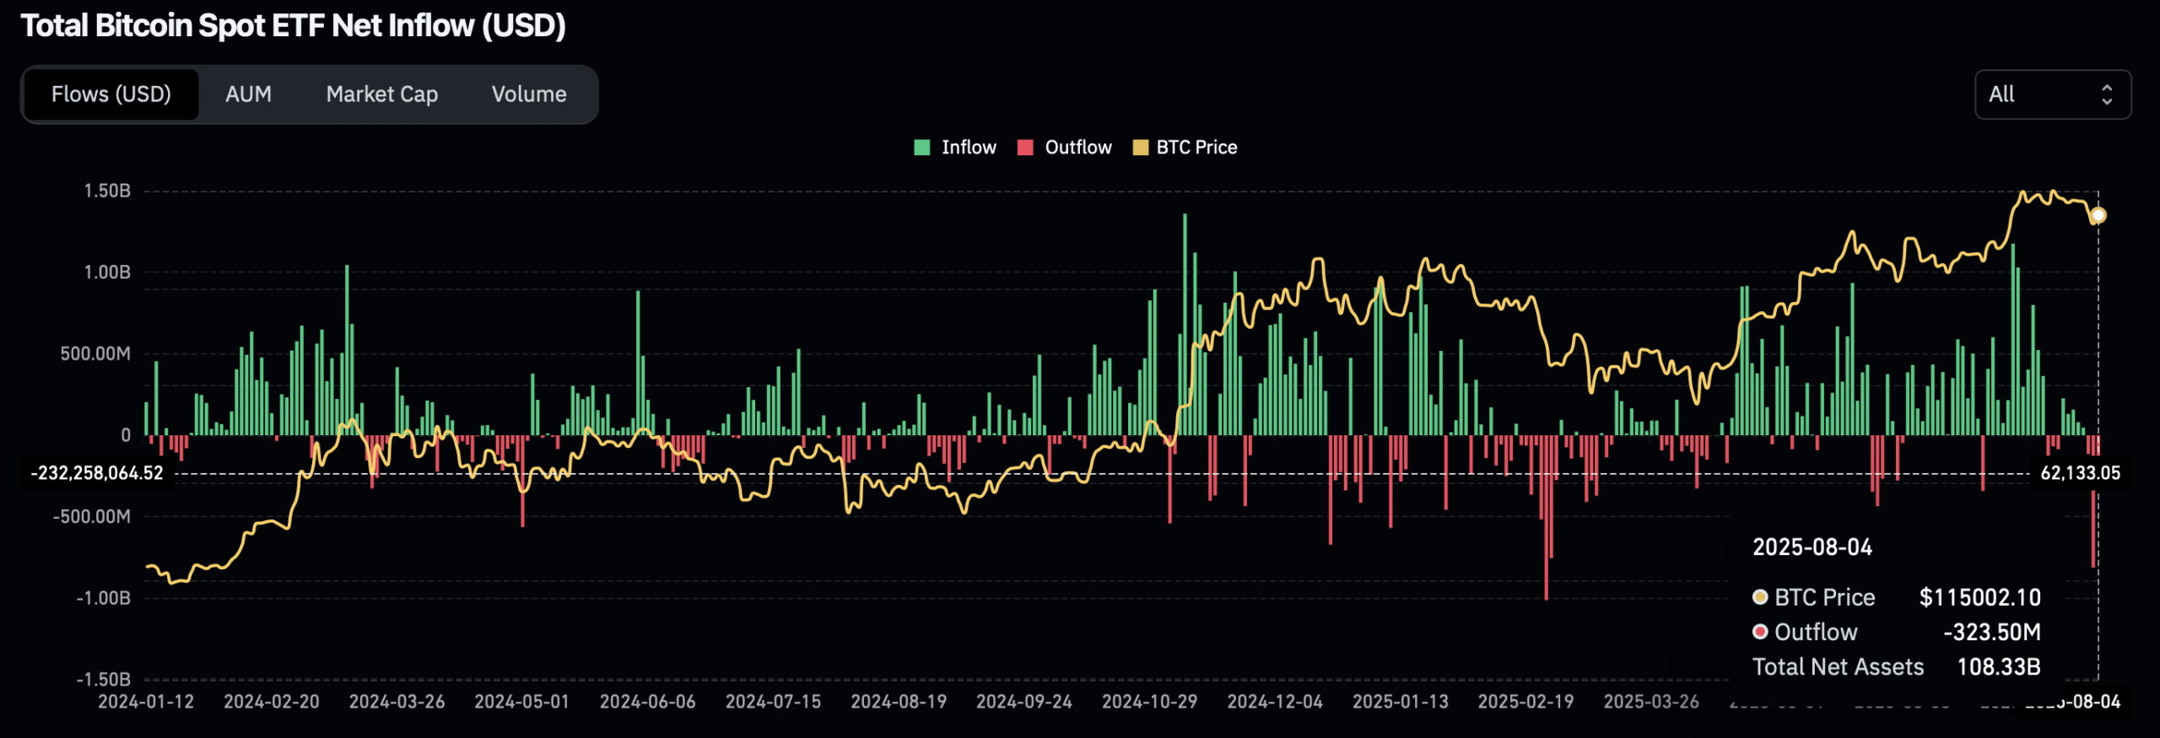
Task: Switch to the Flows (USD) tab
Action: click(x=111, y=94)
